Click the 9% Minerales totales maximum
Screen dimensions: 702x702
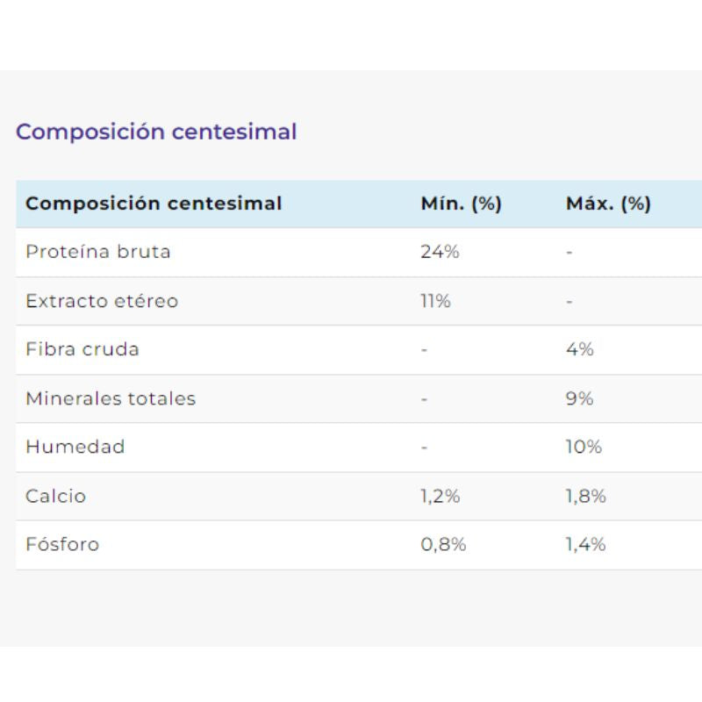coord(579,398)
